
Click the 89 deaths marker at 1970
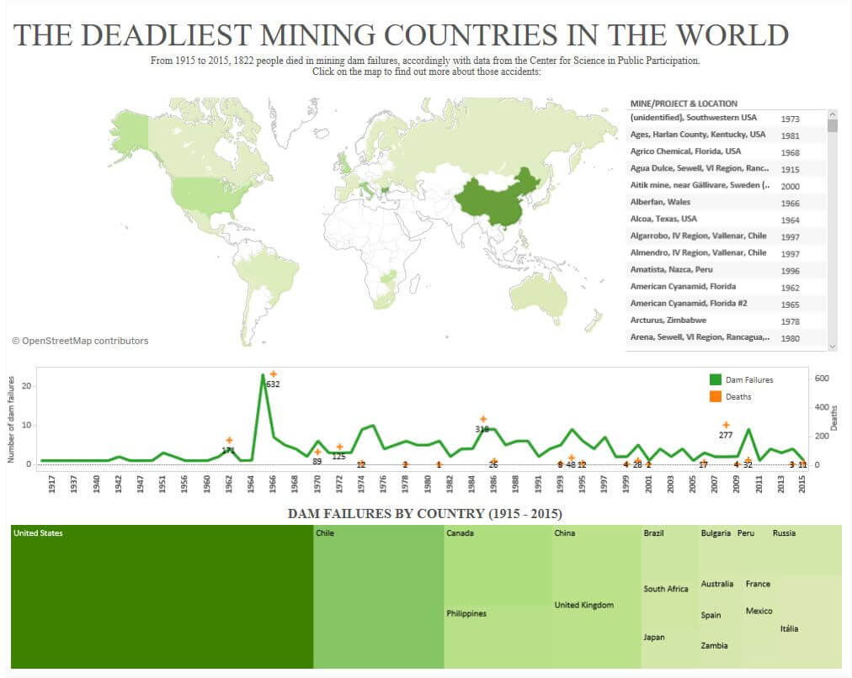[x=317, y=452]
